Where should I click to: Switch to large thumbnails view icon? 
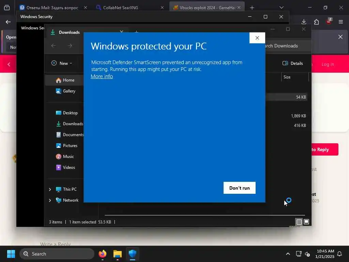pos(306,222)
